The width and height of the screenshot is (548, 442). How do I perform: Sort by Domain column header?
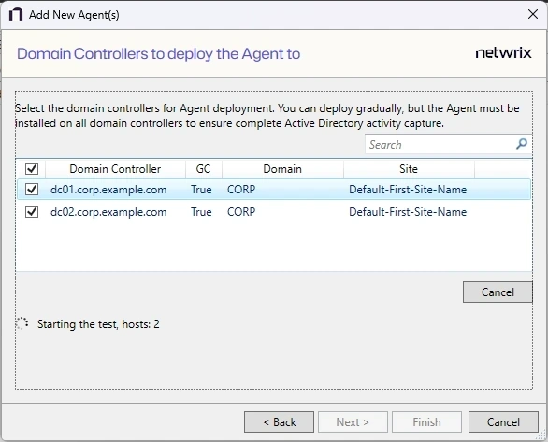point(282,169)
